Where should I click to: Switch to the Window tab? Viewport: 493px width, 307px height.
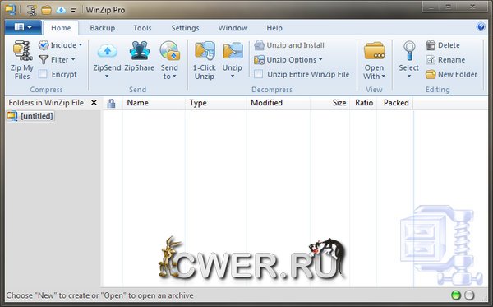click(233, 28)
